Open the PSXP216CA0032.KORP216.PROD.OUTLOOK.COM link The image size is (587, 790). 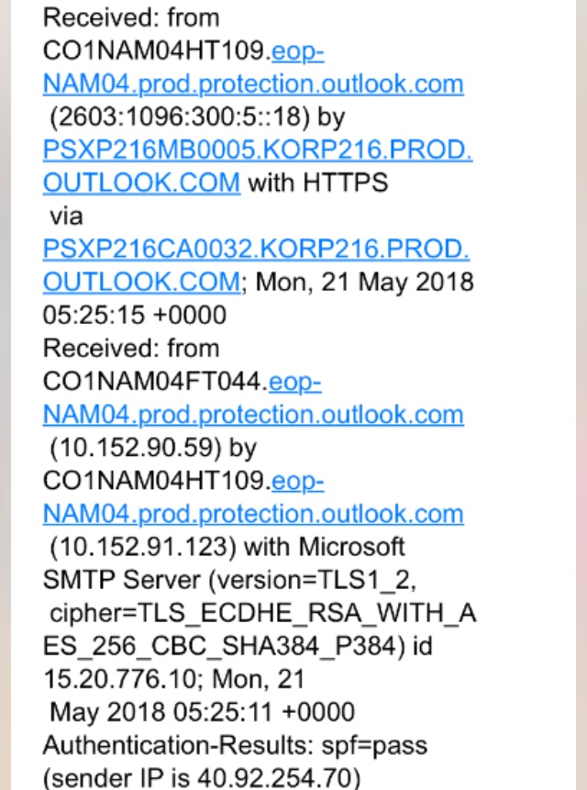(x=256, y=265)
